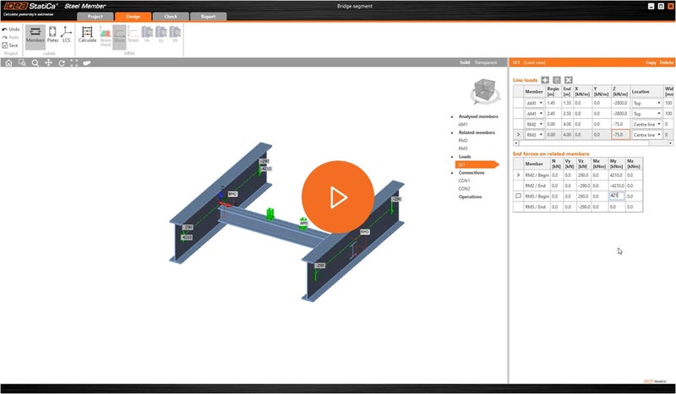
Task: Select RM3 in the tree
Action: [x=462, y=148]
